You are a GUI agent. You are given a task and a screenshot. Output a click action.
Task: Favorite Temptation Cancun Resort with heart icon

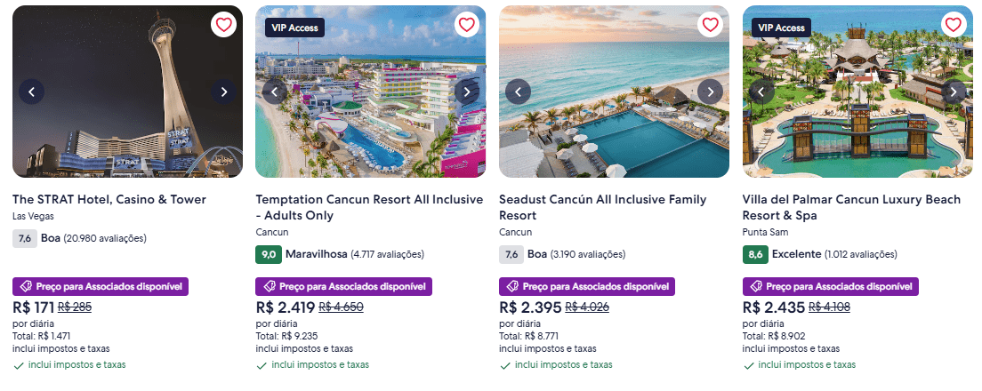(x=466, y=25)
